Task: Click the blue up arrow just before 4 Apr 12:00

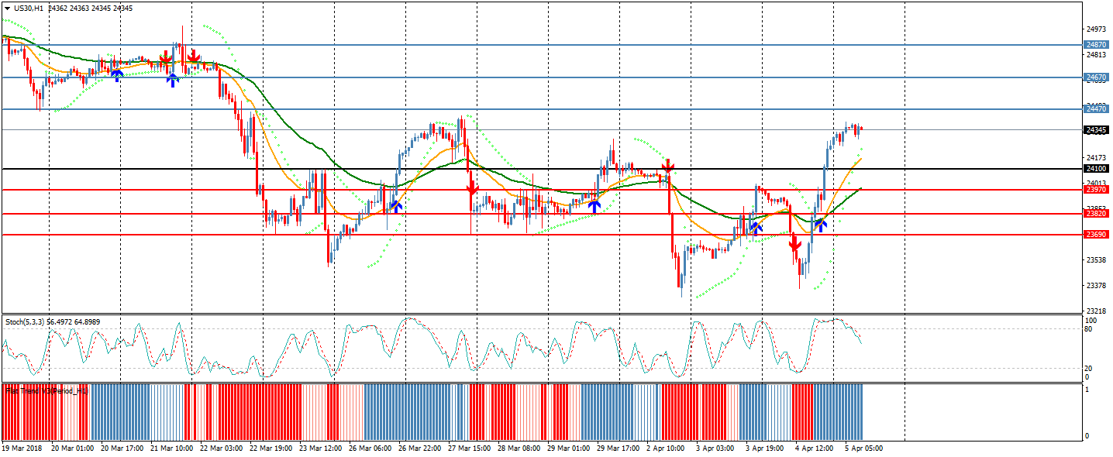Action: click(x=820, y=225)
